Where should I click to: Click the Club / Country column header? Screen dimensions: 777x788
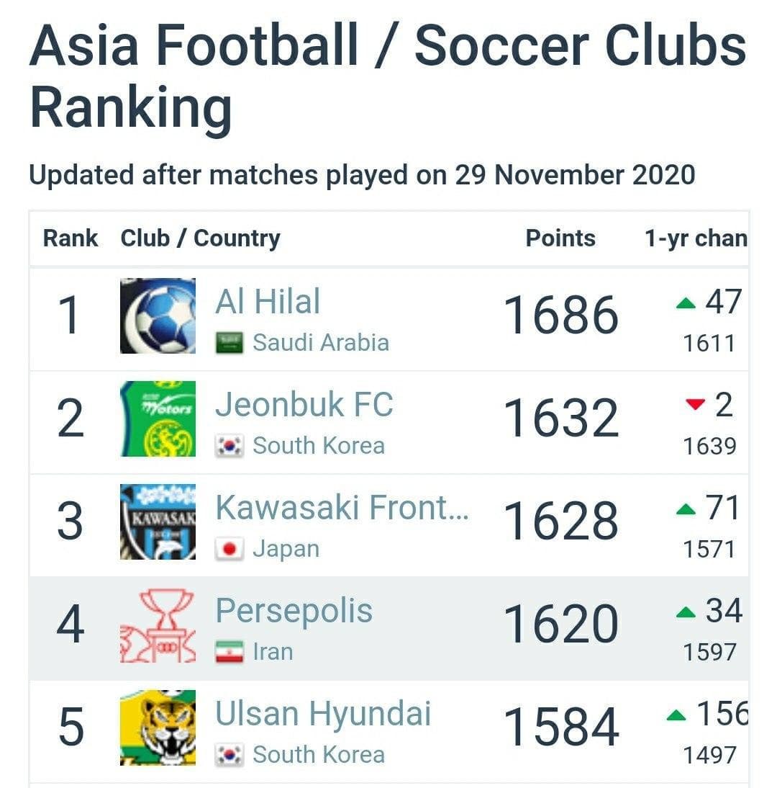coord(200,238)
